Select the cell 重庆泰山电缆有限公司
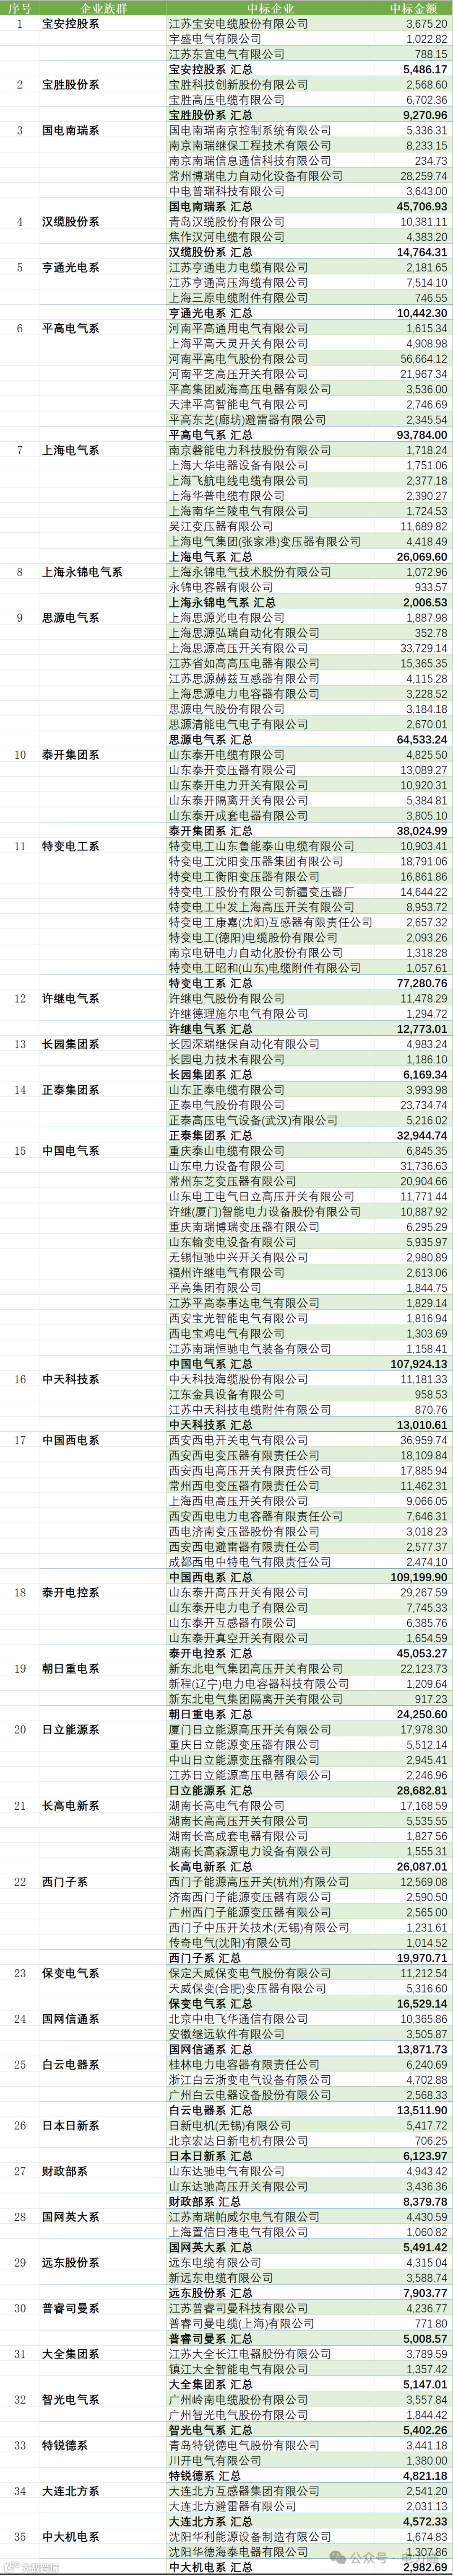453x2576 pixels. (x=227, y=1151)
